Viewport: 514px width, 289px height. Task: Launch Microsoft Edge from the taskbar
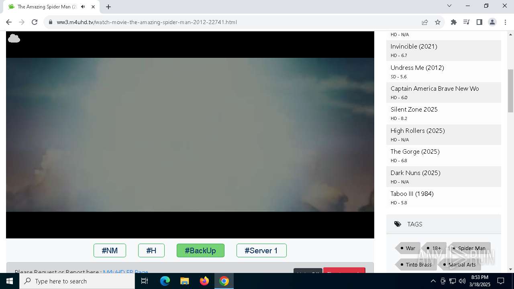165,281
